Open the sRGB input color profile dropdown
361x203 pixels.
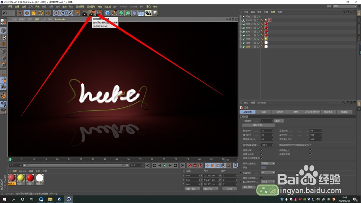coord(268,182)
